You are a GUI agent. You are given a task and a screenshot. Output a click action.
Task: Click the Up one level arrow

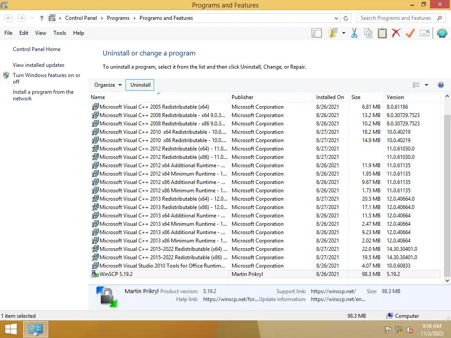42,18
